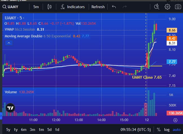Toggle auto scale mode
Image resolution: width=183 pixels, height=134 pixels.
[x=177, y=130]
